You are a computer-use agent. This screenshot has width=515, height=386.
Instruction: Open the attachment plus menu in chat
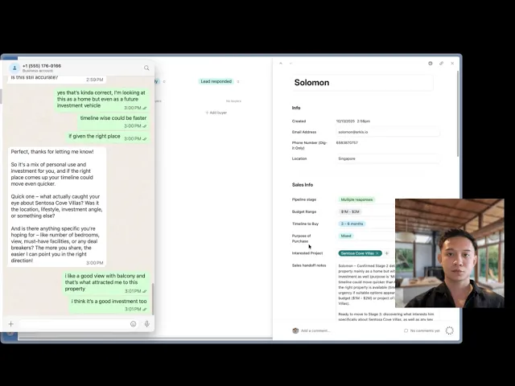point(10,324)
